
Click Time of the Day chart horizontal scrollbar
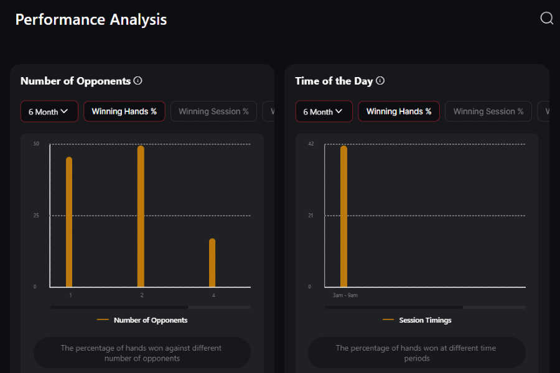[393, 307]
